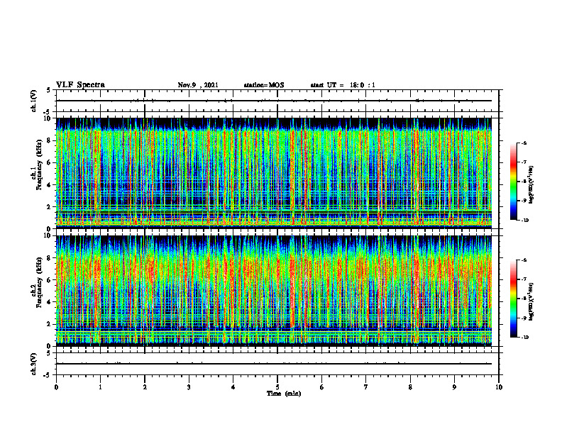Click "-10" on the ch.2 color scale
The image size is (562, 434).
click(525, 338)
